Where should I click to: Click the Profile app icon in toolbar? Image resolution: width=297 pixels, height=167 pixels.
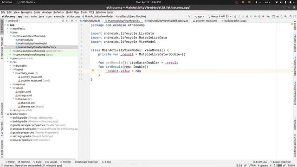(x=255, y=17)
